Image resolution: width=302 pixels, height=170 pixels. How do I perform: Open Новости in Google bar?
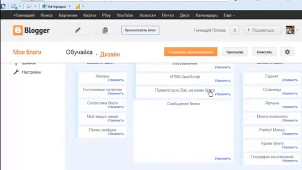click(x=148, y=16)
